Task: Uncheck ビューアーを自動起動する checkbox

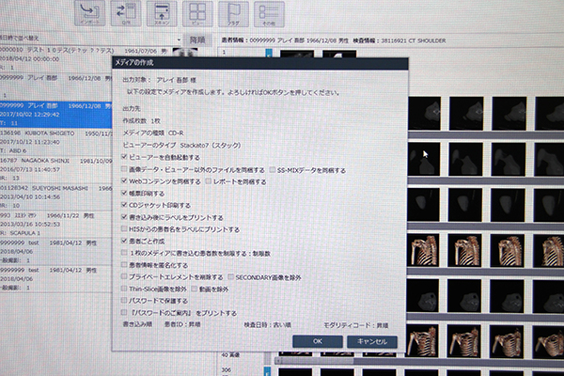Action: pos(124,158)
